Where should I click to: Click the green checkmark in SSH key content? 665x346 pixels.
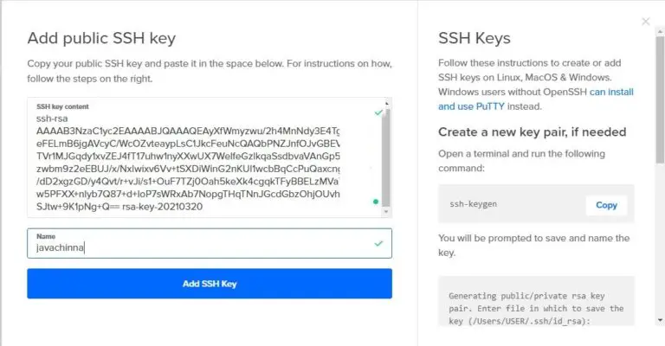point(378,113)
